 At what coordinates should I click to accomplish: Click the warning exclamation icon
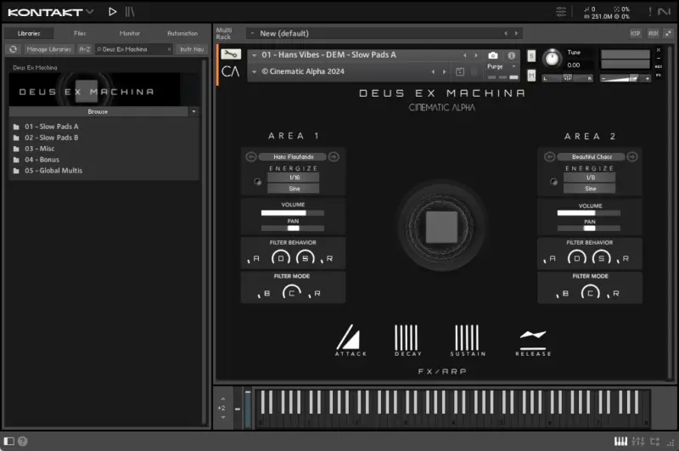coord(649,12)
